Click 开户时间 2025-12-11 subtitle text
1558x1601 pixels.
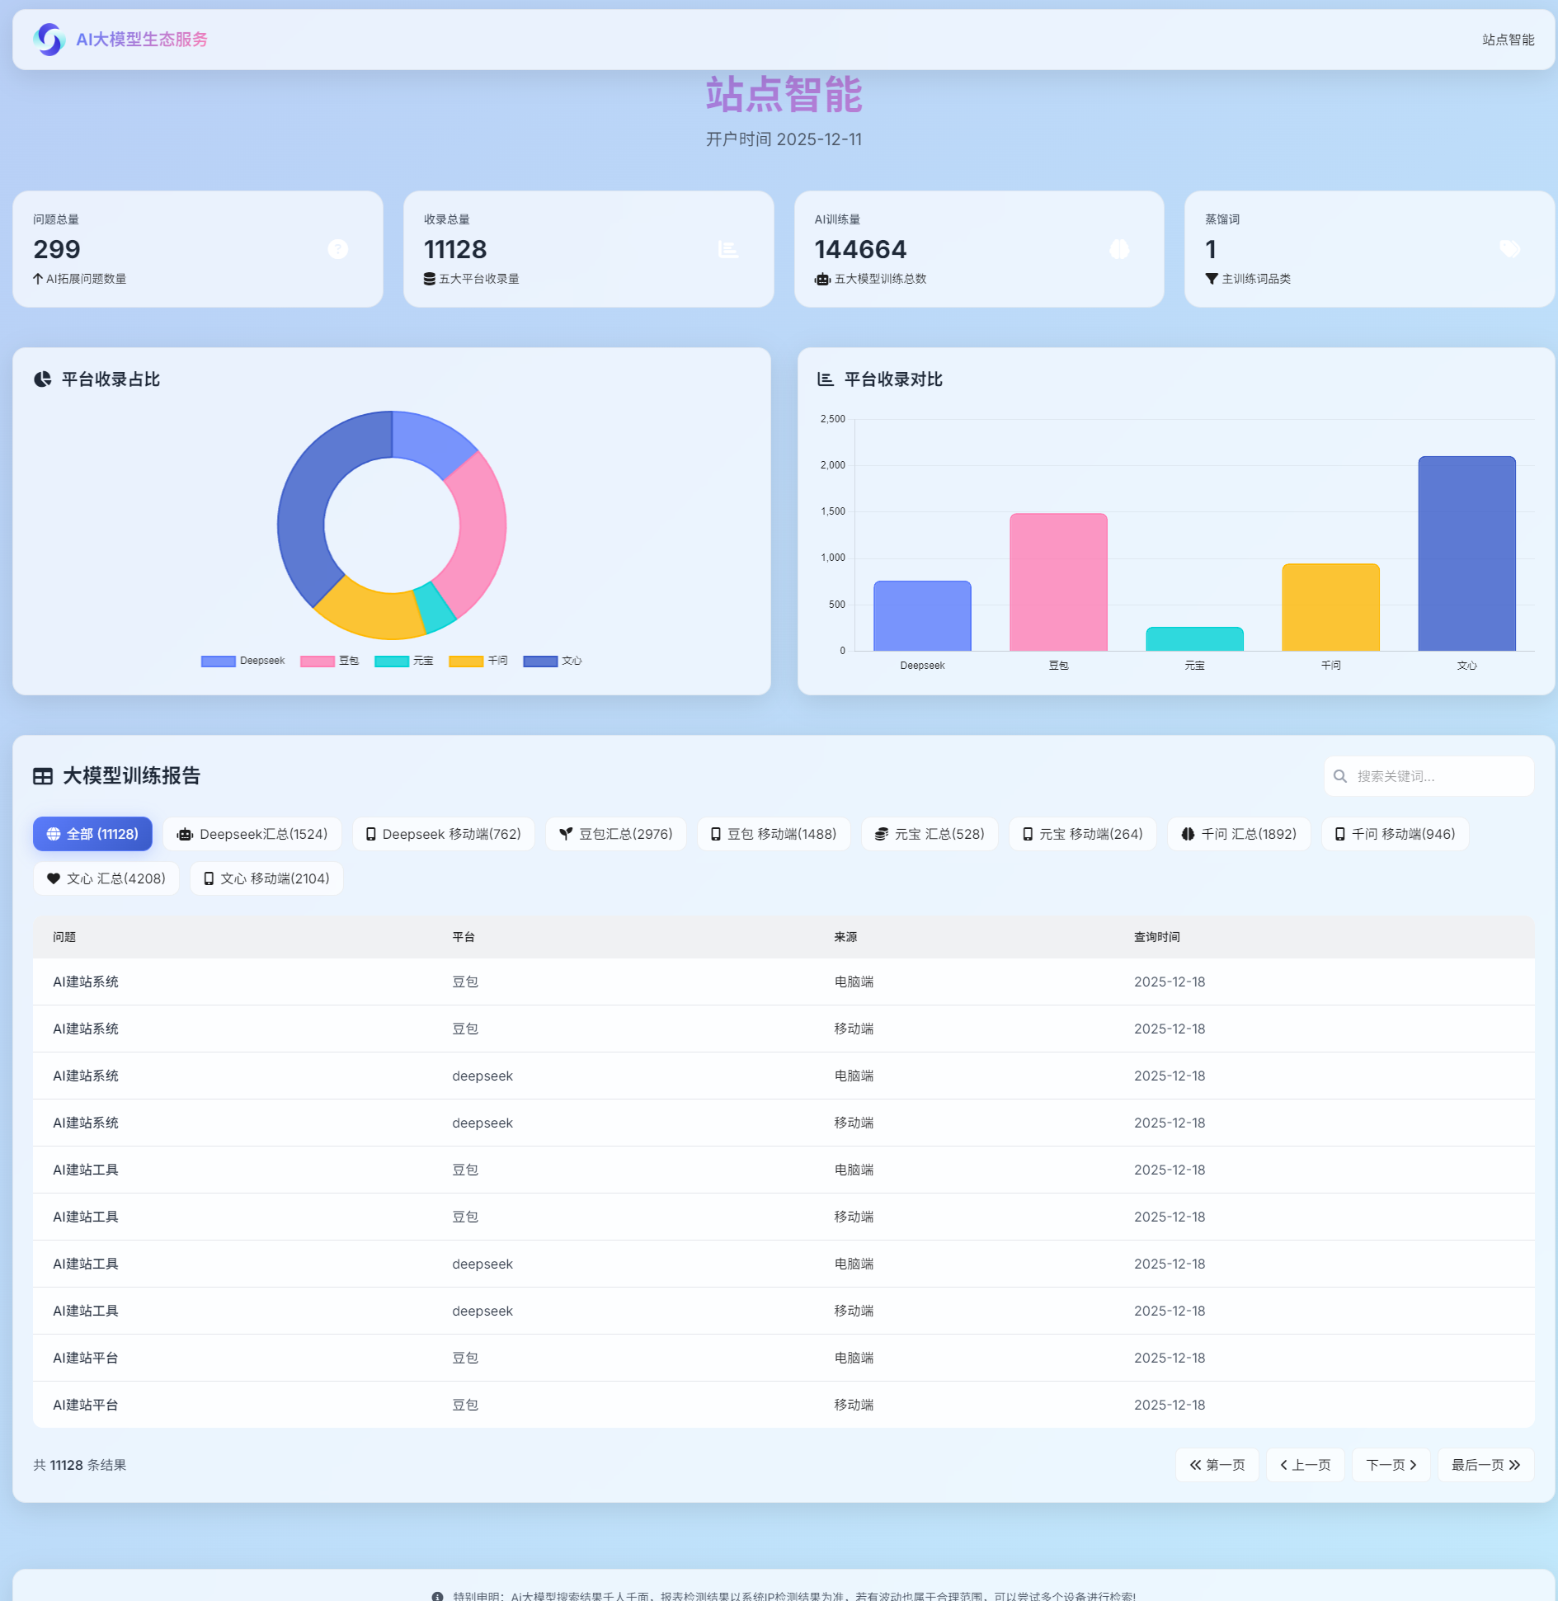click(784, 139)
